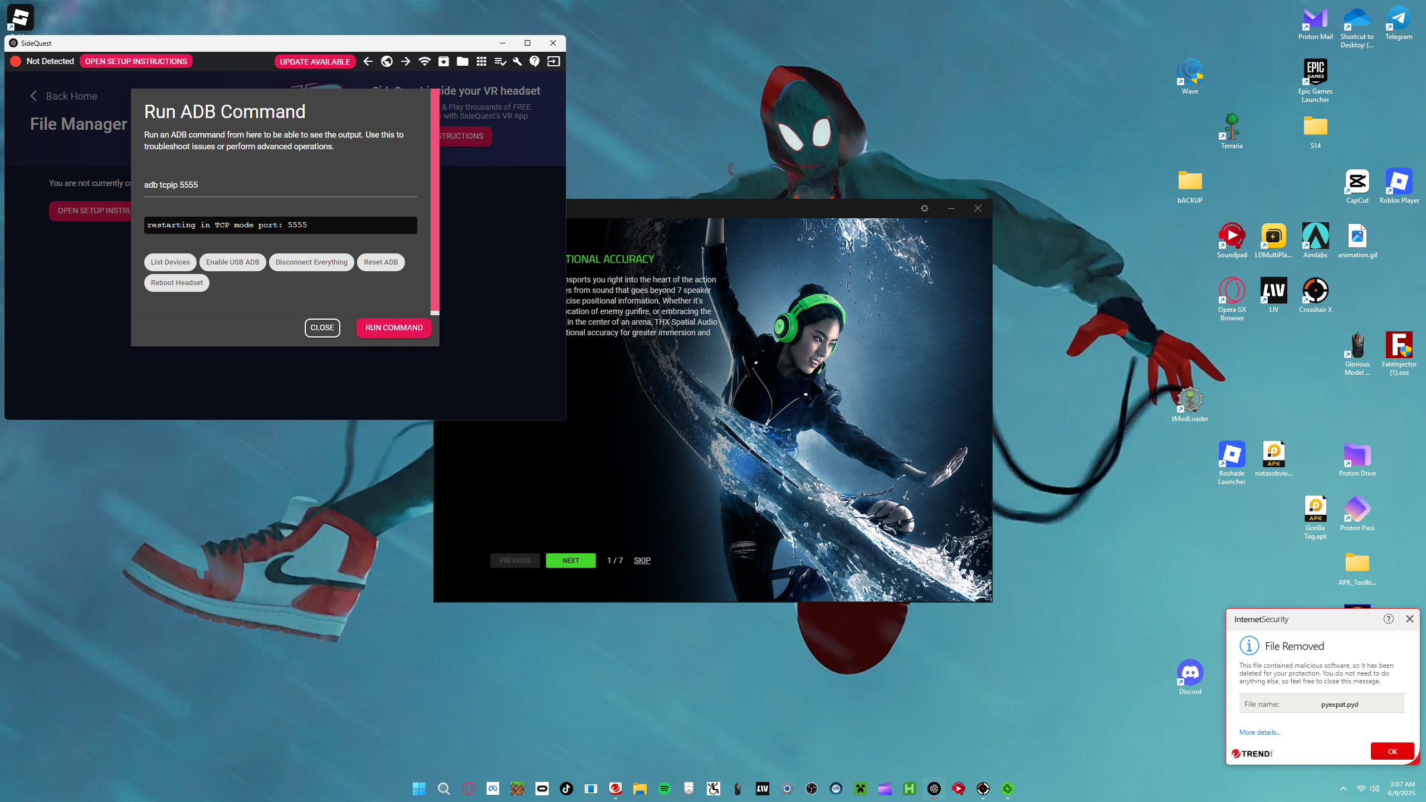
Task: Open More details link in InternetSecurity popup
Action: pyautogui.click(x=1259, y=732)
